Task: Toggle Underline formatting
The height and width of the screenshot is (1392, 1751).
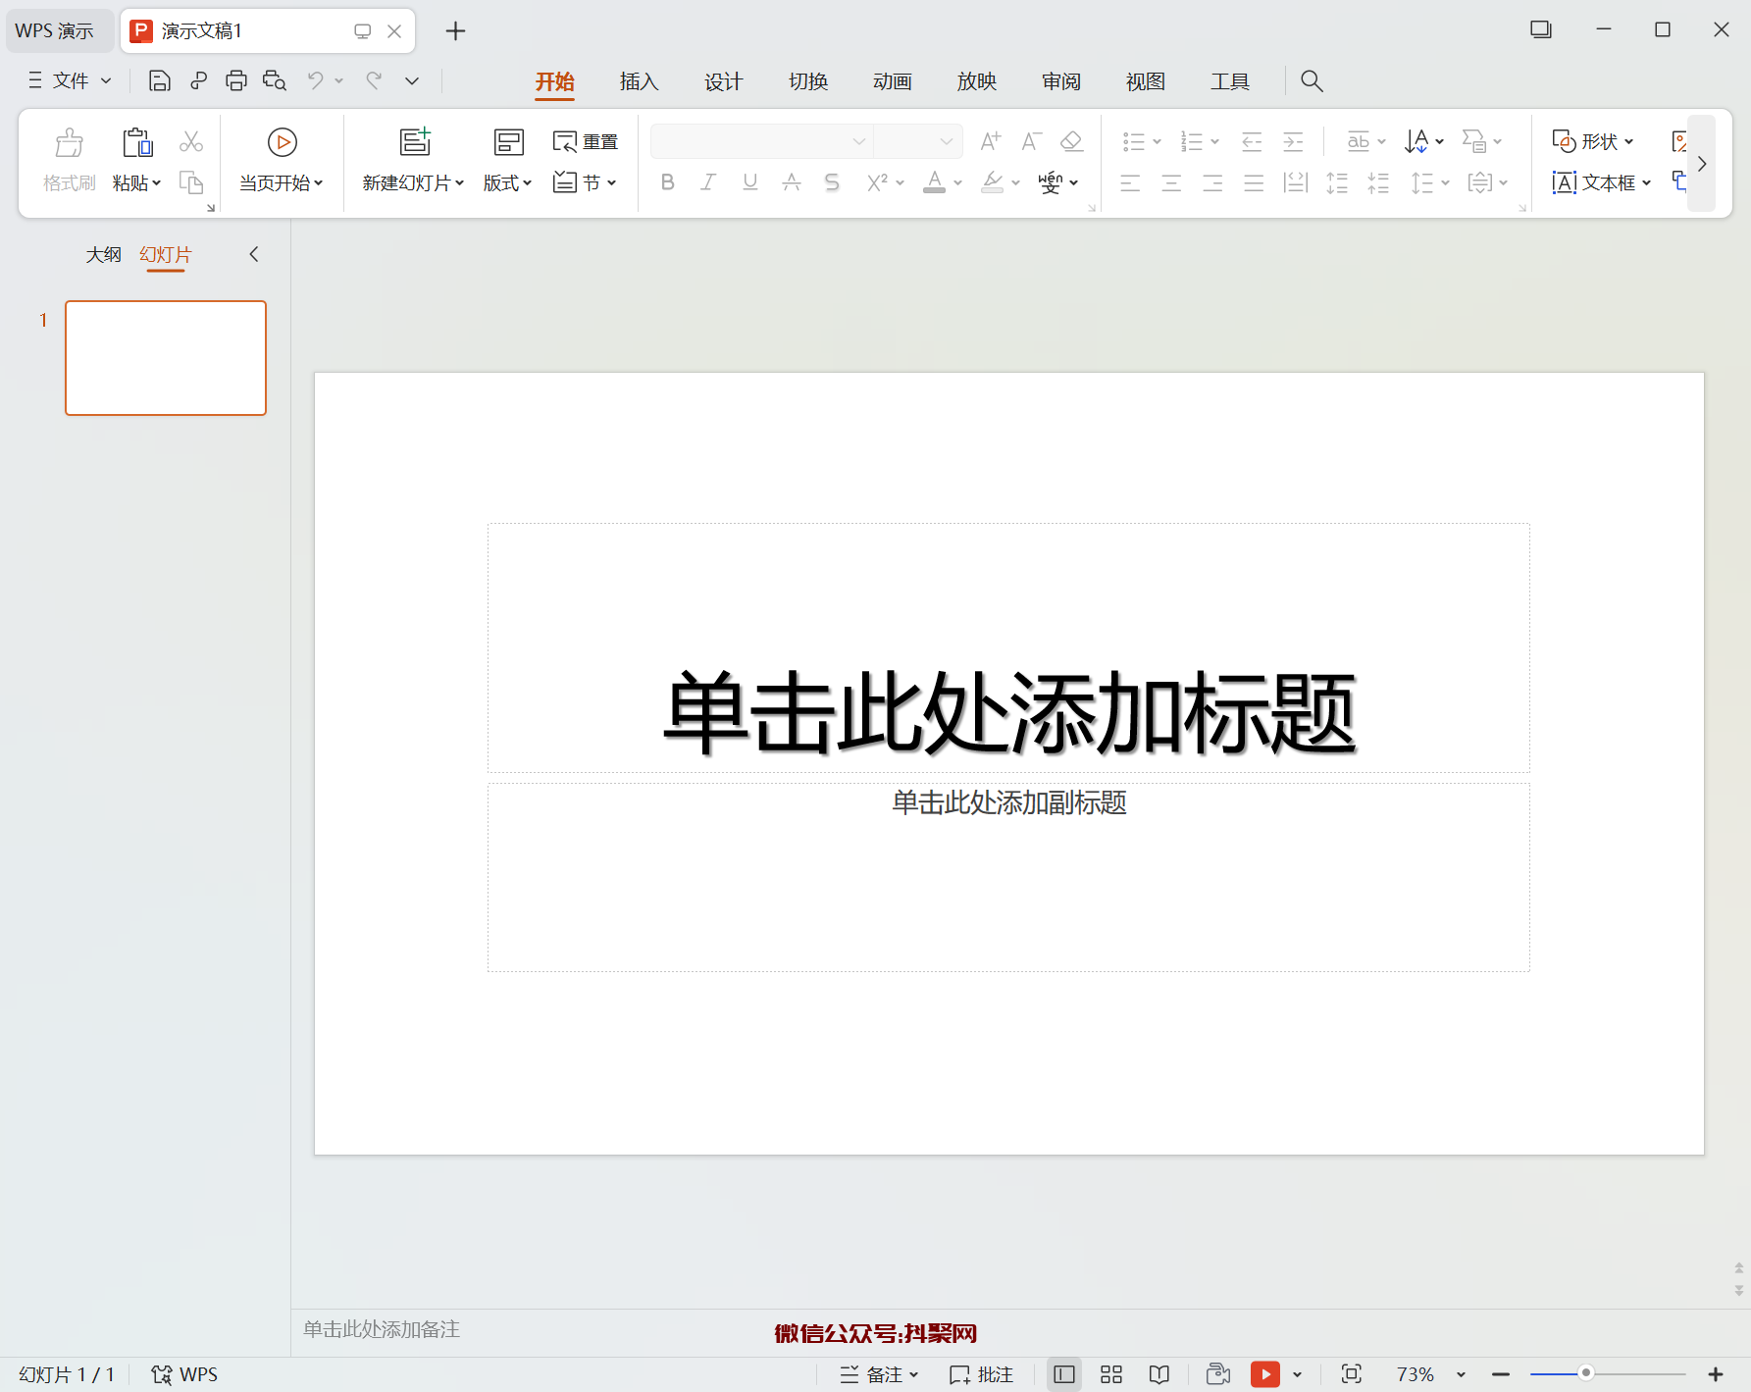Action: (750, 182)
